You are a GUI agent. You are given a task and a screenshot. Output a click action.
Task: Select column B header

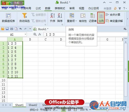click(x=30, y=39)
